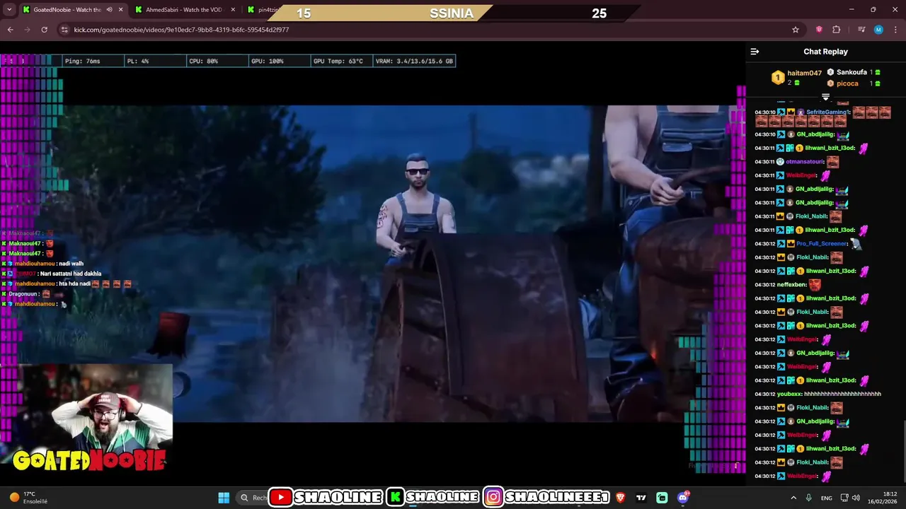Open the red shield extension icon

click(x=819, y=30)
